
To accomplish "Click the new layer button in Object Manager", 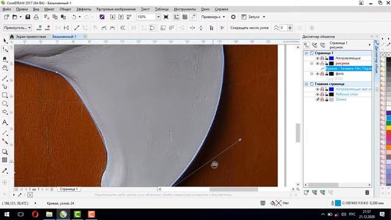I will [306, 193].
